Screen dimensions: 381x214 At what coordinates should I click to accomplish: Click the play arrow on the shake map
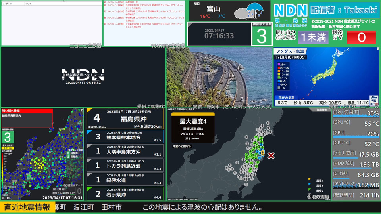click(82, 110)
